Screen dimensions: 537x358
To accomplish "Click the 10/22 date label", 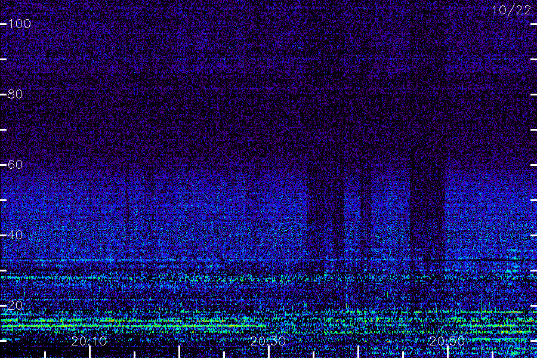I will point(511,10).
